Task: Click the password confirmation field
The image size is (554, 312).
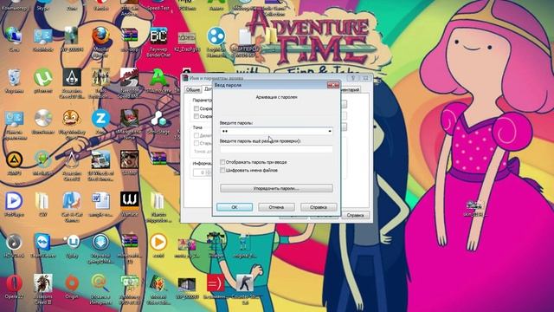Action: tap(276, 149)
